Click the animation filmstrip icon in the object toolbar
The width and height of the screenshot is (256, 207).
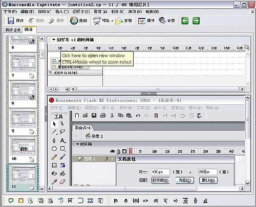click(90, 200)
